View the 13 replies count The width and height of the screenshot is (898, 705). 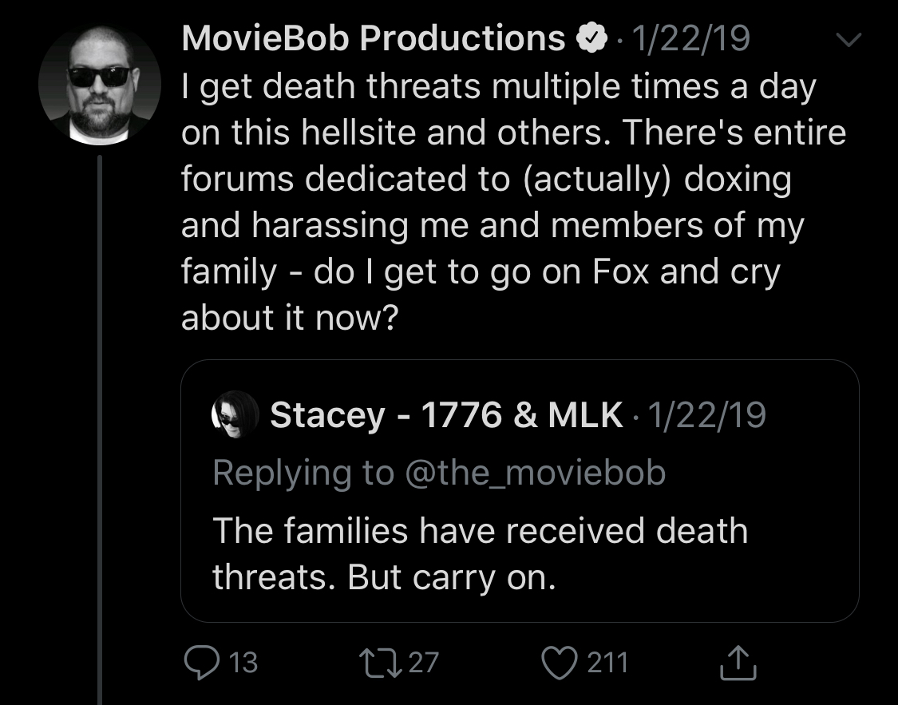(x=243, y=663)
